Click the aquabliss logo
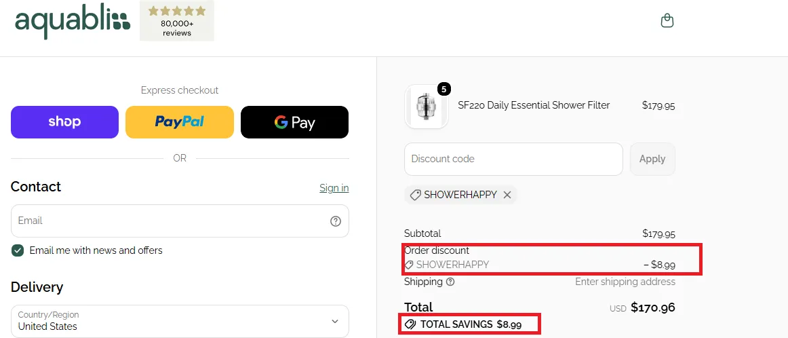The height and width of the screenshot is (338, 788). coord(73,21)
